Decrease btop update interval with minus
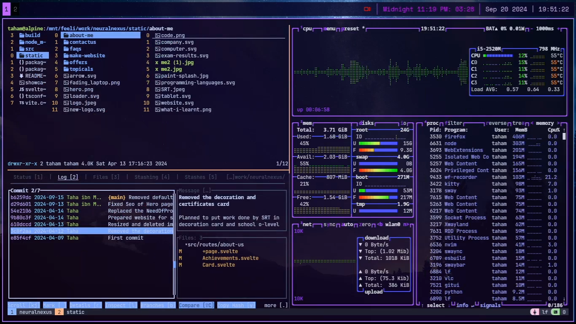576x324 pixels. point(532,29)
